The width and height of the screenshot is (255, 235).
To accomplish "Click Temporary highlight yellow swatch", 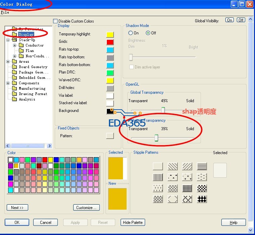I will click(110, 34).
